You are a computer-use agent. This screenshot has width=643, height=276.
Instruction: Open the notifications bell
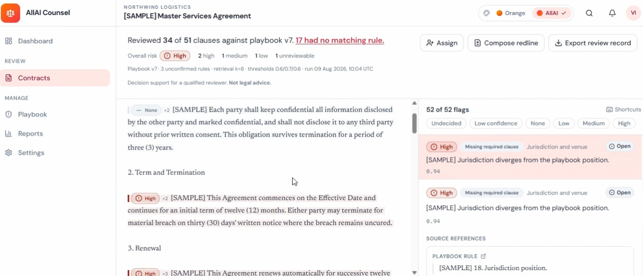coord(612,13)
